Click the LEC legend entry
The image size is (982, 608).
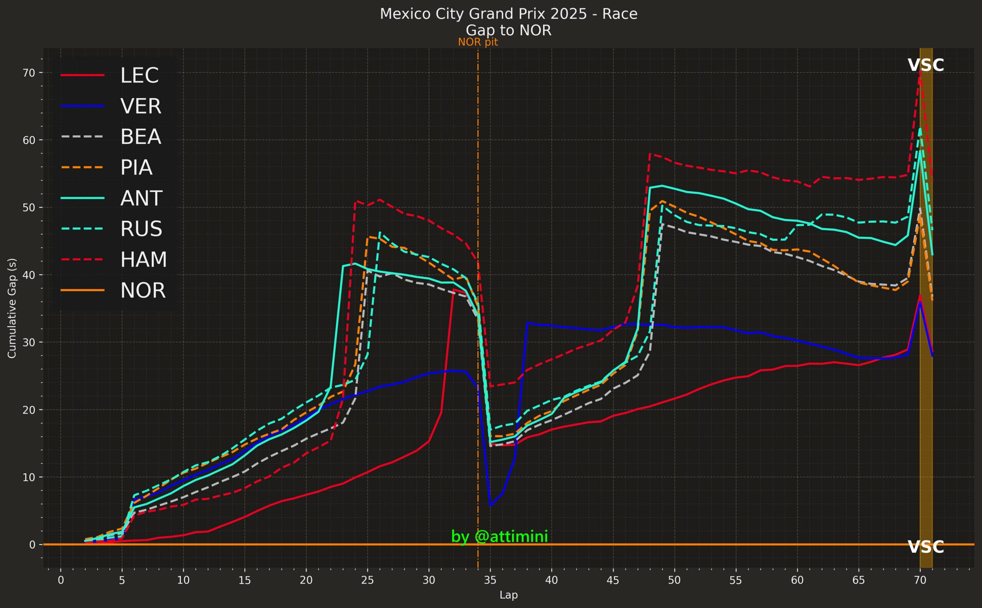tap(139, 75)
